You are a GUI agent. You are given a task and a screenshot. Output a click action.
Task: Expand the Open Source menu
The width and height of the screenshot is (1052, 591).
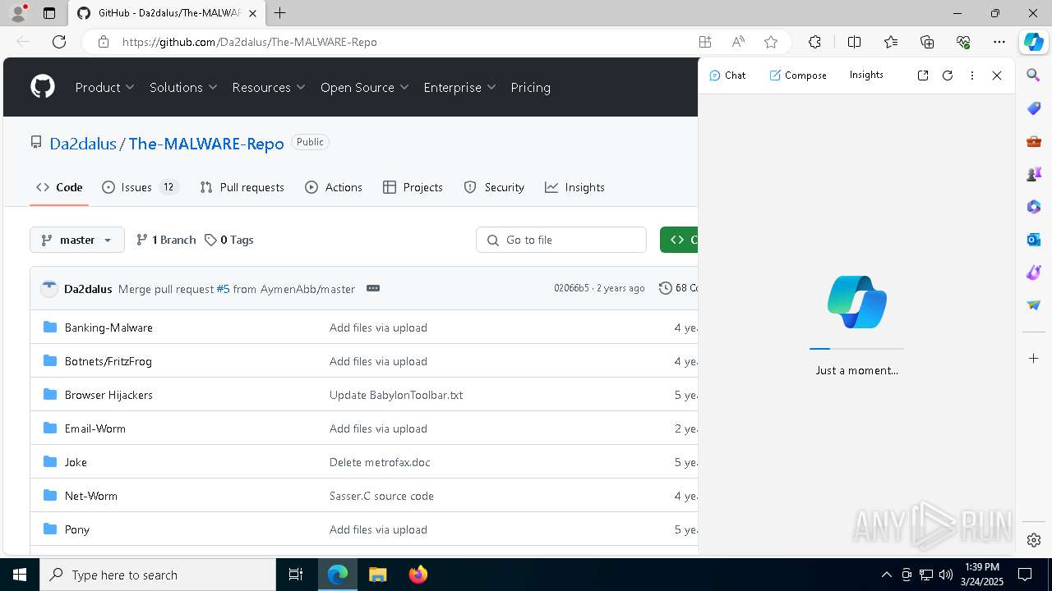[365, 87]
